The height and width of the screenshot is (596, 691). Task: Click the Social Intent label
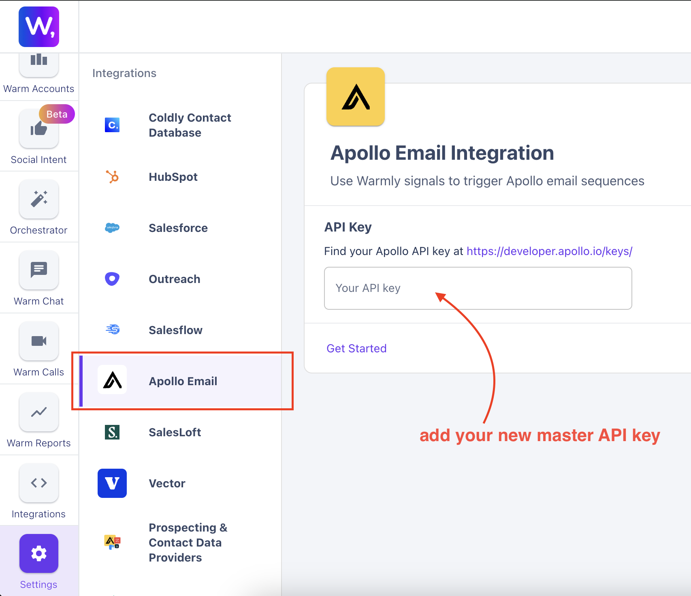point(39,160)
